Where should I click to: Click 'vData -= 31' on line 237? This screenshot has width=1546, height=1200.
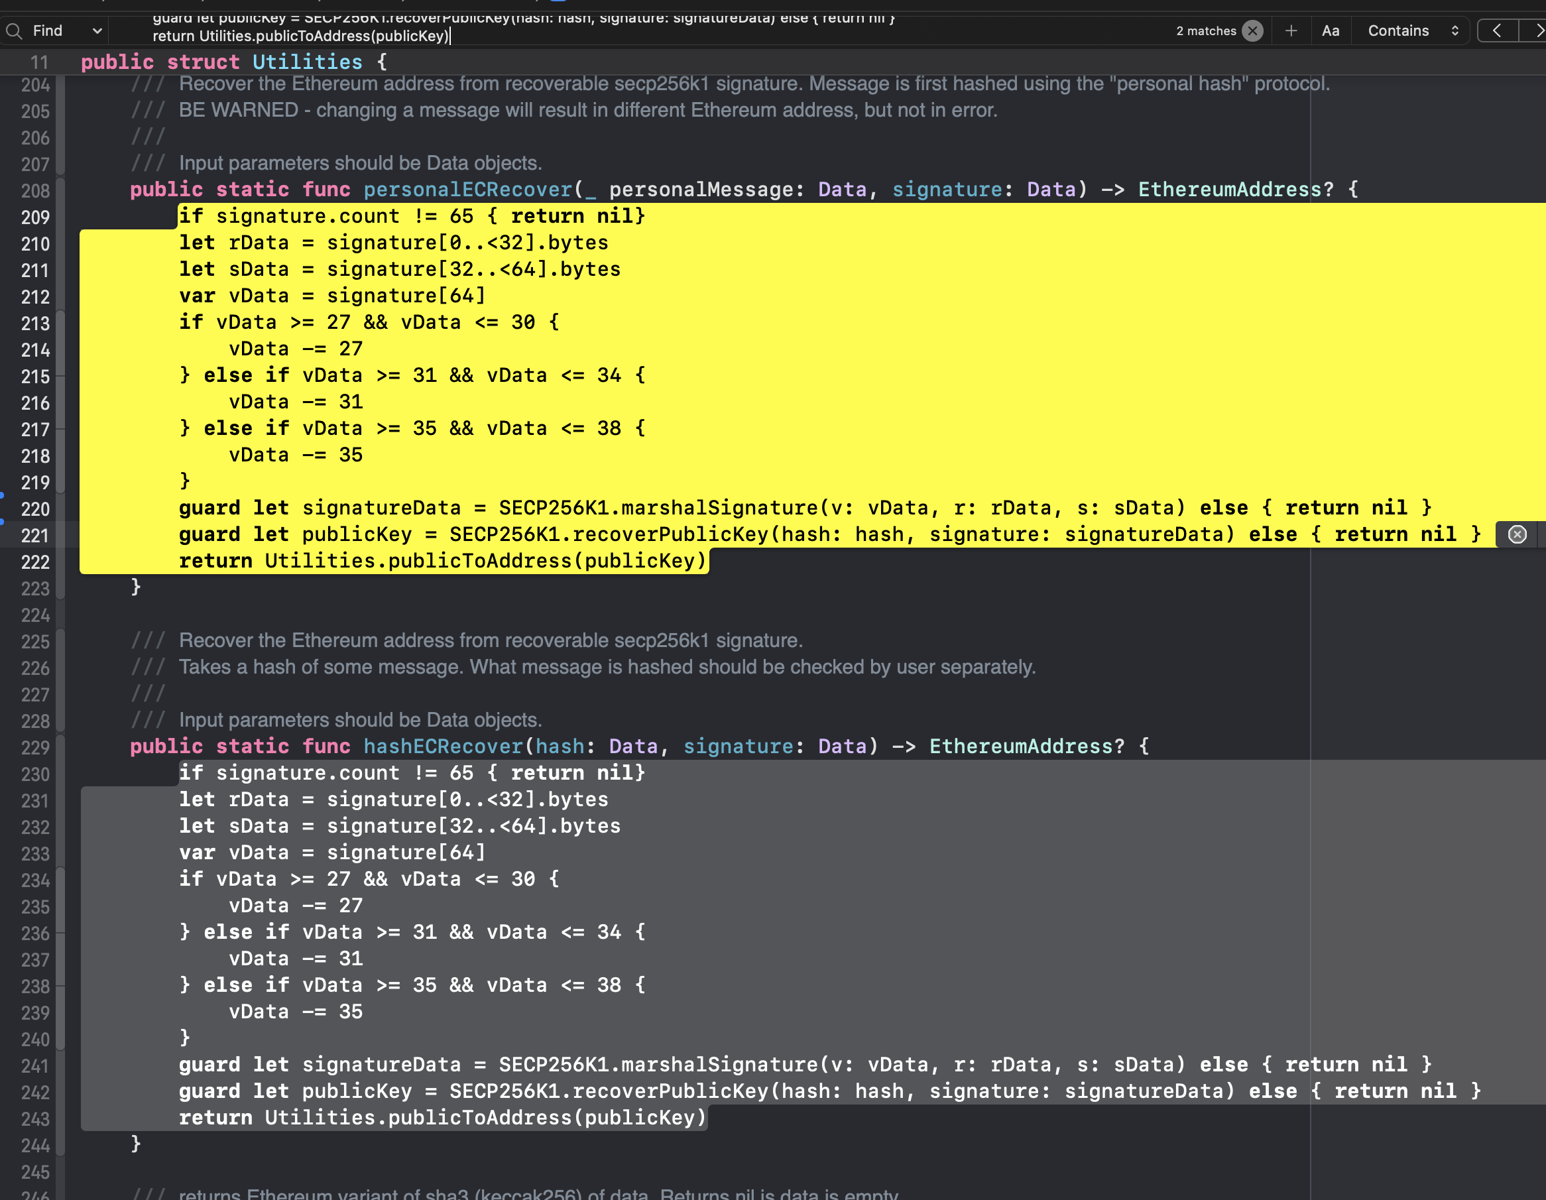(296, 959)
